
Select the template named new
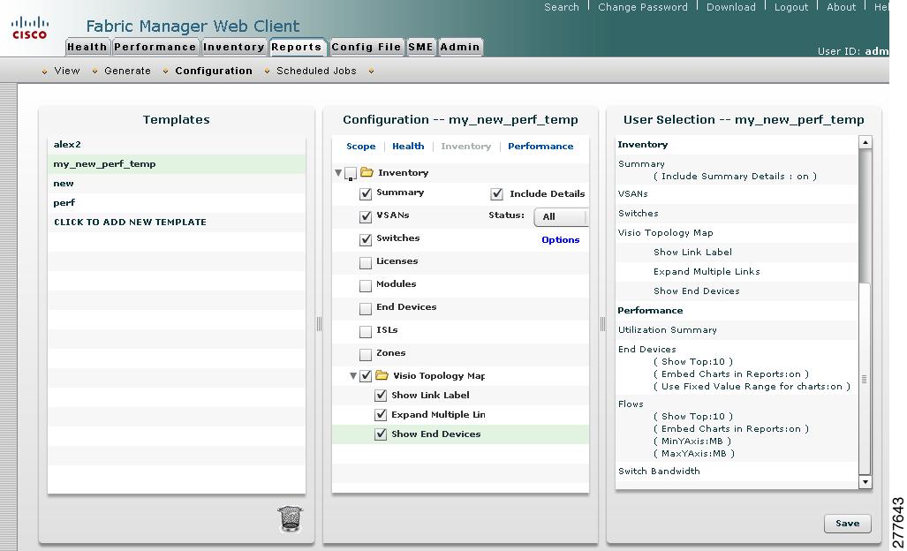pyautogui.click(x=177, y=184)
